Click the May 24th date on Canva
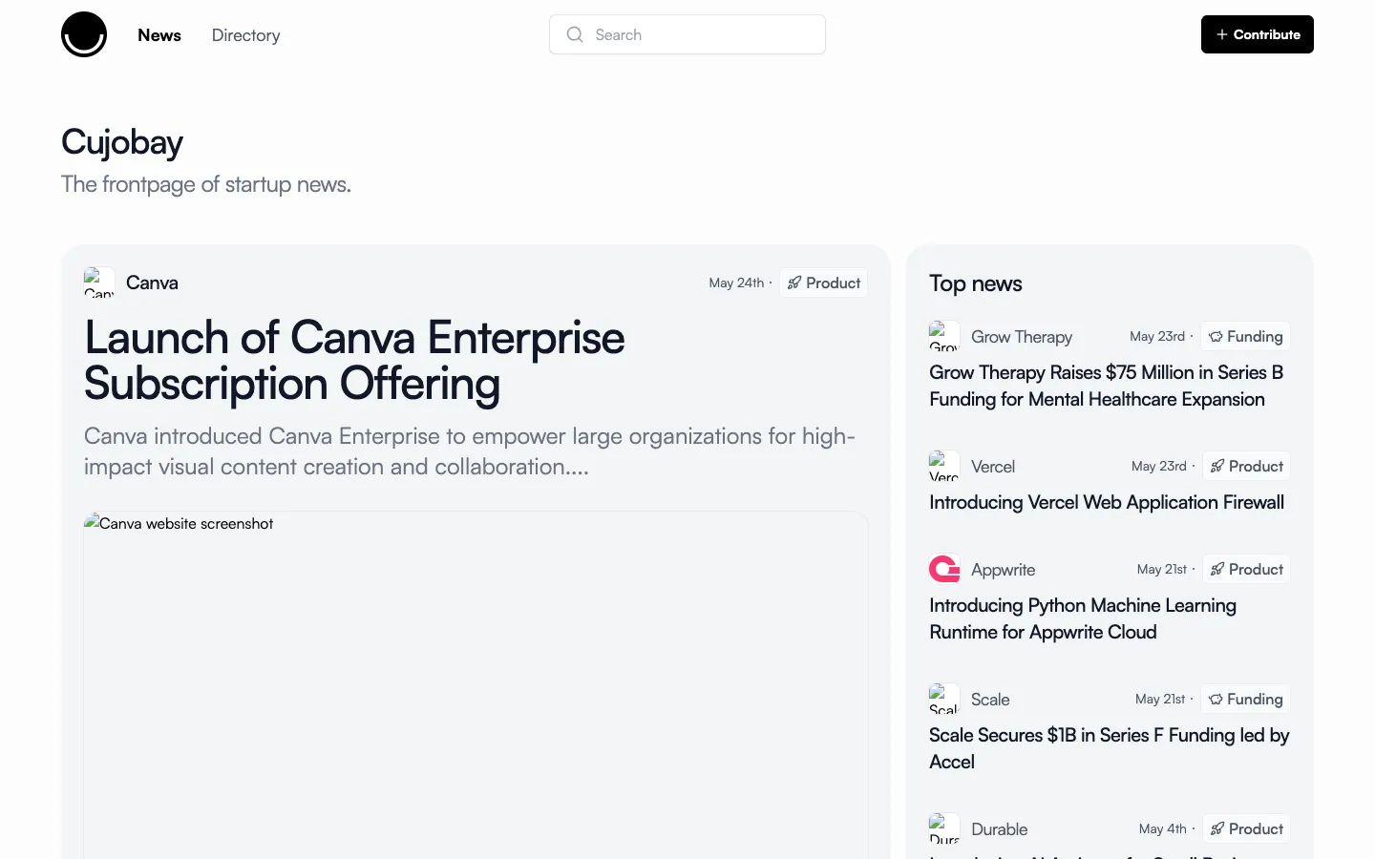 pos(736,283)
